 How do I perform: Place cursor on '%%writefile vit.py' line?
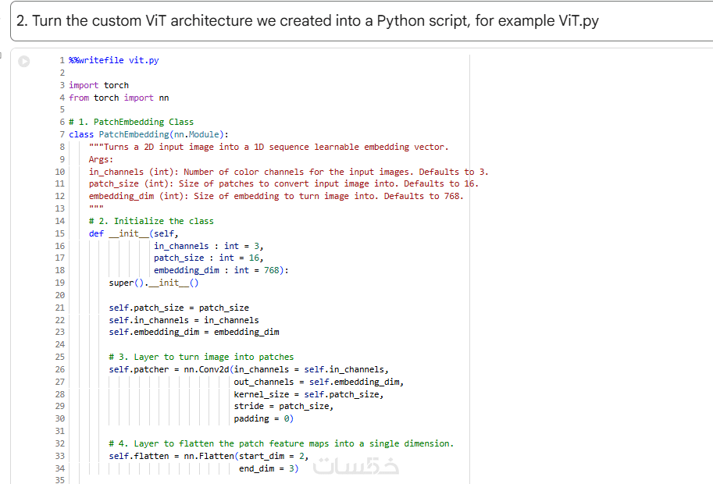tap(113, 60)
